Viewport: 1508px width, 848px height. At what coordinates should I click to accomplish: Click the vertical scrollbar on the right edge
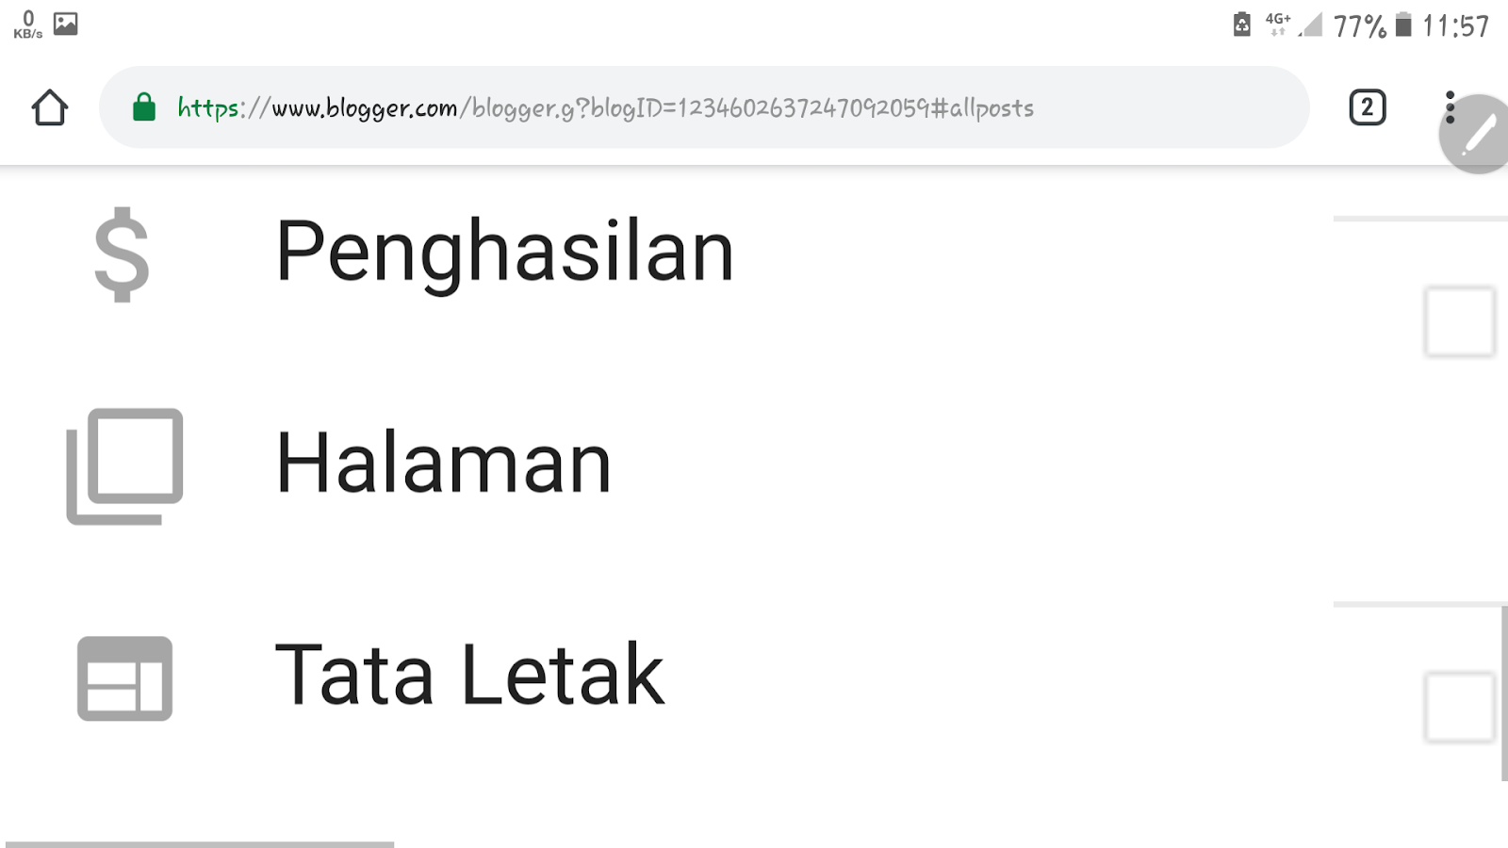click(1503, 693)
